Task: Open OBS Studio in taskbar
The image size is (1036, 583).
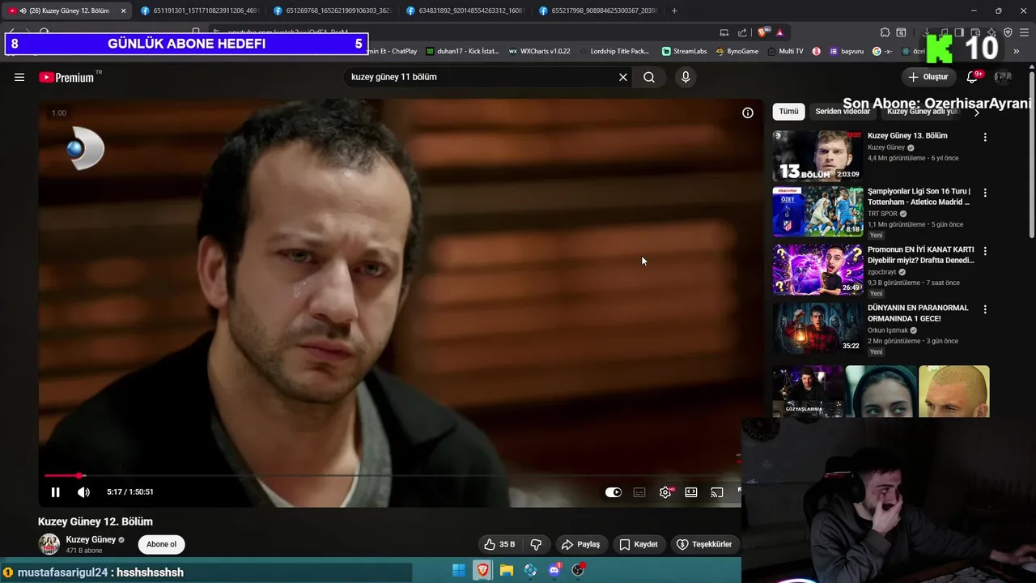Action: point(578,570)
